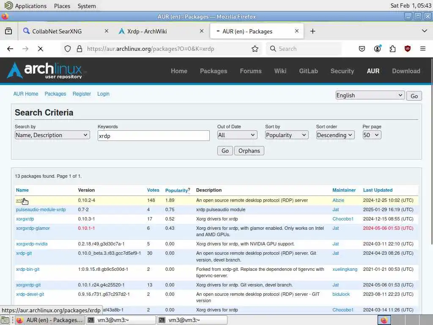Screen dimensions: 433x325
Task: Open the xorgxrdp-nvidia package link
Action: click(32, 244)
